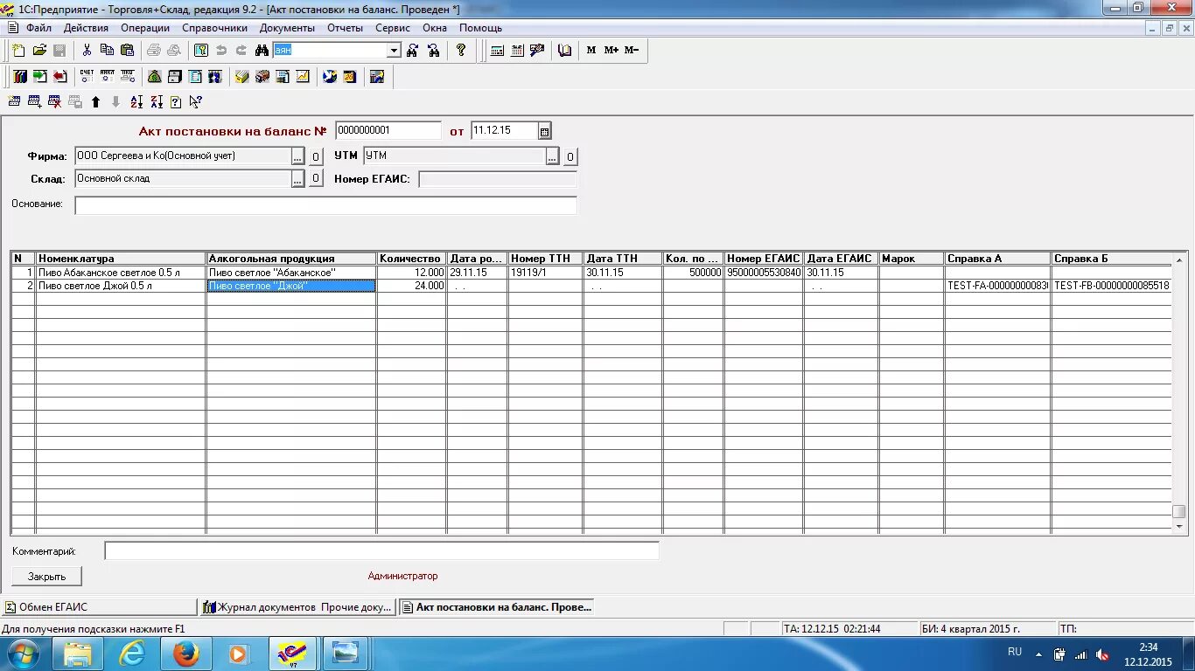1195x671 pixels.
Task: Click the document number field 0000000001
Action: [x=388, y=130]
